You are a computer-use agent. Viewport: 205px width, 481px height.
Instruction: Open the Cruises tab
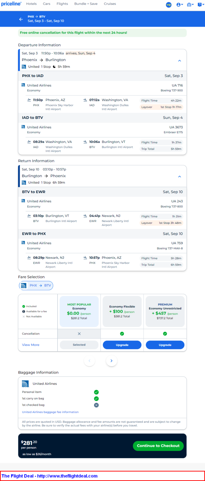click(110, 4)
